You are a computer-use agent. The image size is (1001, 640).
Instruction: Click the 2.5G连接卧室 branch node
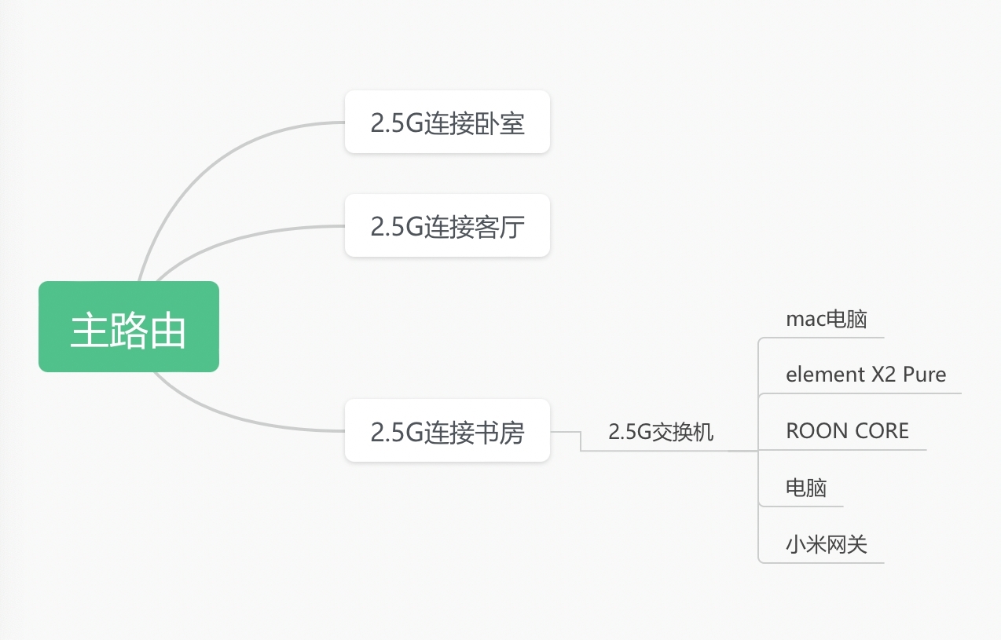(x=447, y=123)
